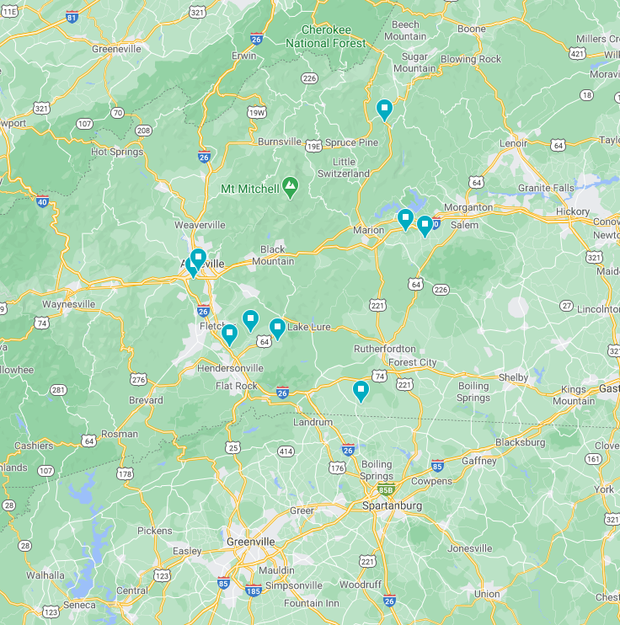Click the route 281 shield

coord(58,390)
